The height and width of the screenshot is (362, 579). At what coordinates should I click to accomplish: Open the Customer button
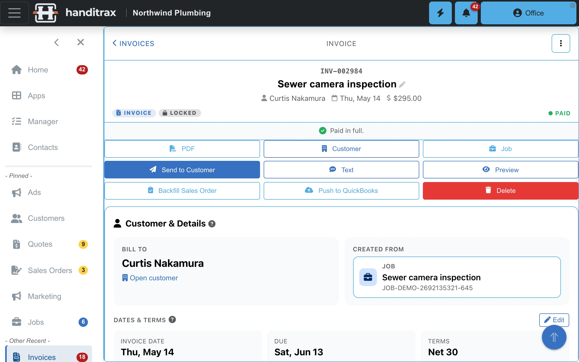pyautogui.click(x=341, y=149)
